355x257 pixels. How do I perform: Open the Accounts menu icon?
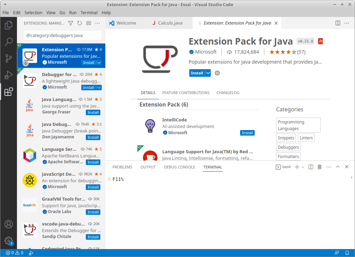[9, 224]
